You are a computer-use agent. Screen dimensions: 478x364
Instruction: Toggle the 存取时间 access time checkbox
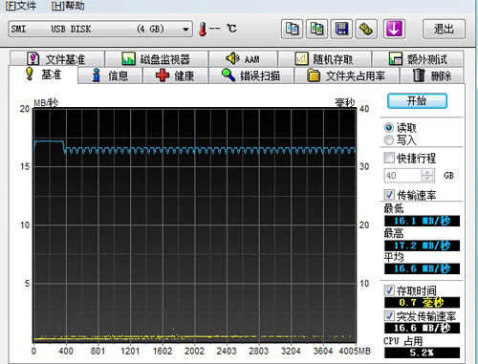[x=389, y=289]
